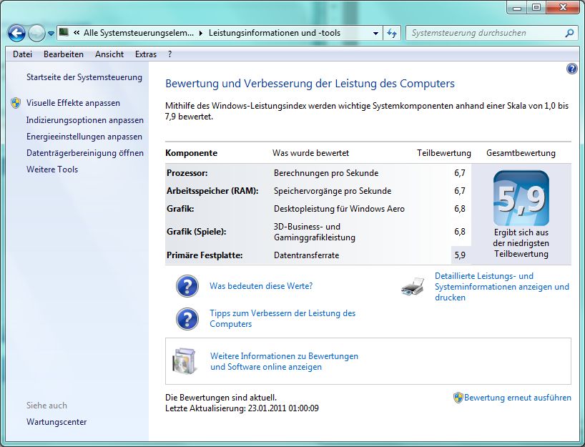The width and height of the screenshot is (585, 447).
Task: Open 'Tipps zum Verbessern der Leistung des Computers'
Action: 282,319
